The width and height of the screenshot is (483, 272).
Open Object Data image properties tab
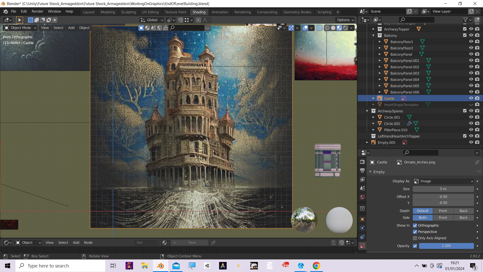point(362,246)
